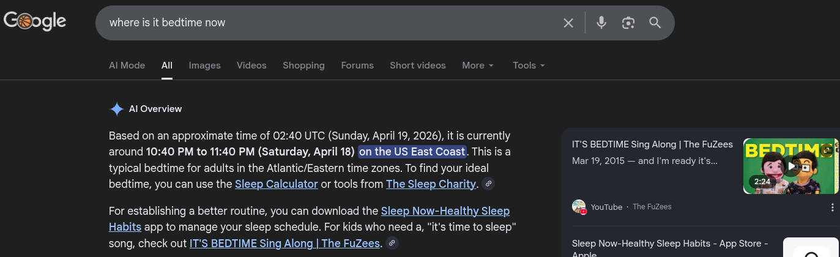
Task: Open source link icon after Sleep Charity
Action: pyautogui.click(x=488, y=184)
